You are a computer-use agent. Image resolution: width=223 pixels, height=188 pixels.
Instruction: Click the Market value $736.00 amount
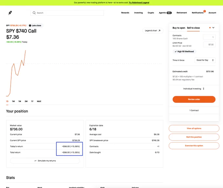(16, 129)
